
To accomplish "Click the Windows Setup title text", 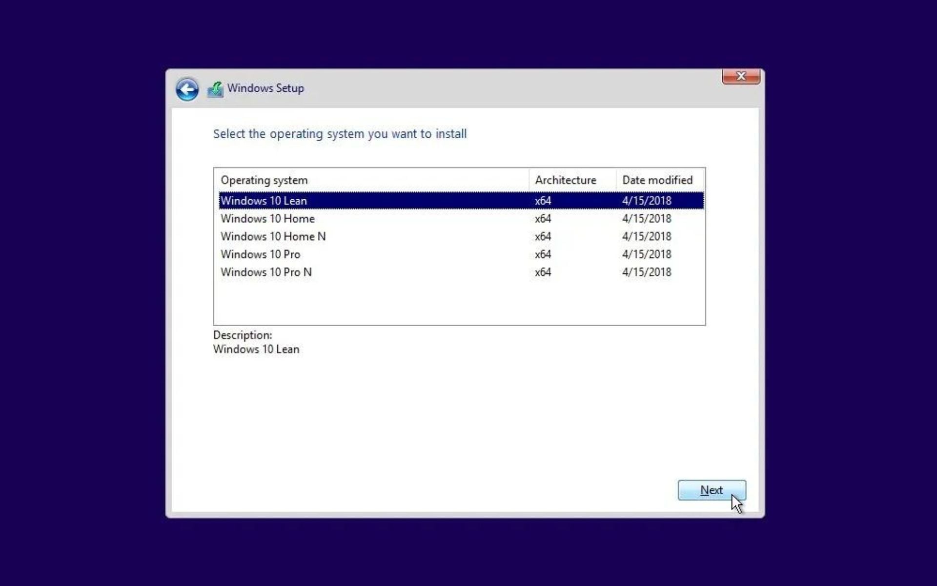I will coord(265,88).
